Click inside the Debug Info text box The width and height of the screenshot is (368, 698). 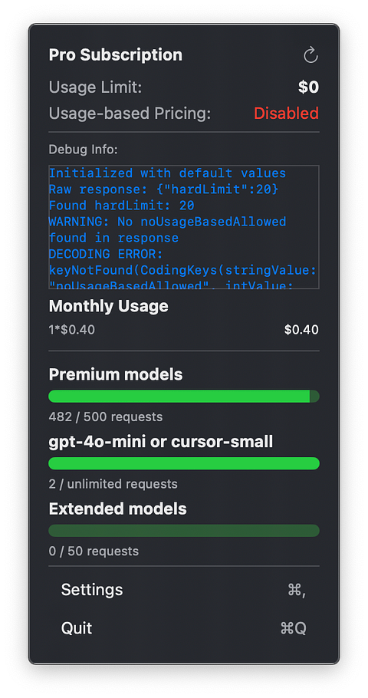(184, 227)
